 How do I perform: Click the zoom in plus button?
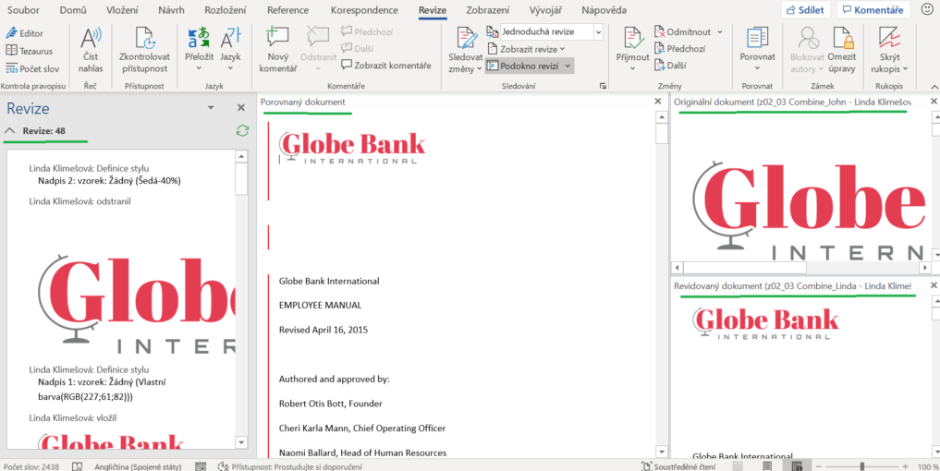(905, 465)
